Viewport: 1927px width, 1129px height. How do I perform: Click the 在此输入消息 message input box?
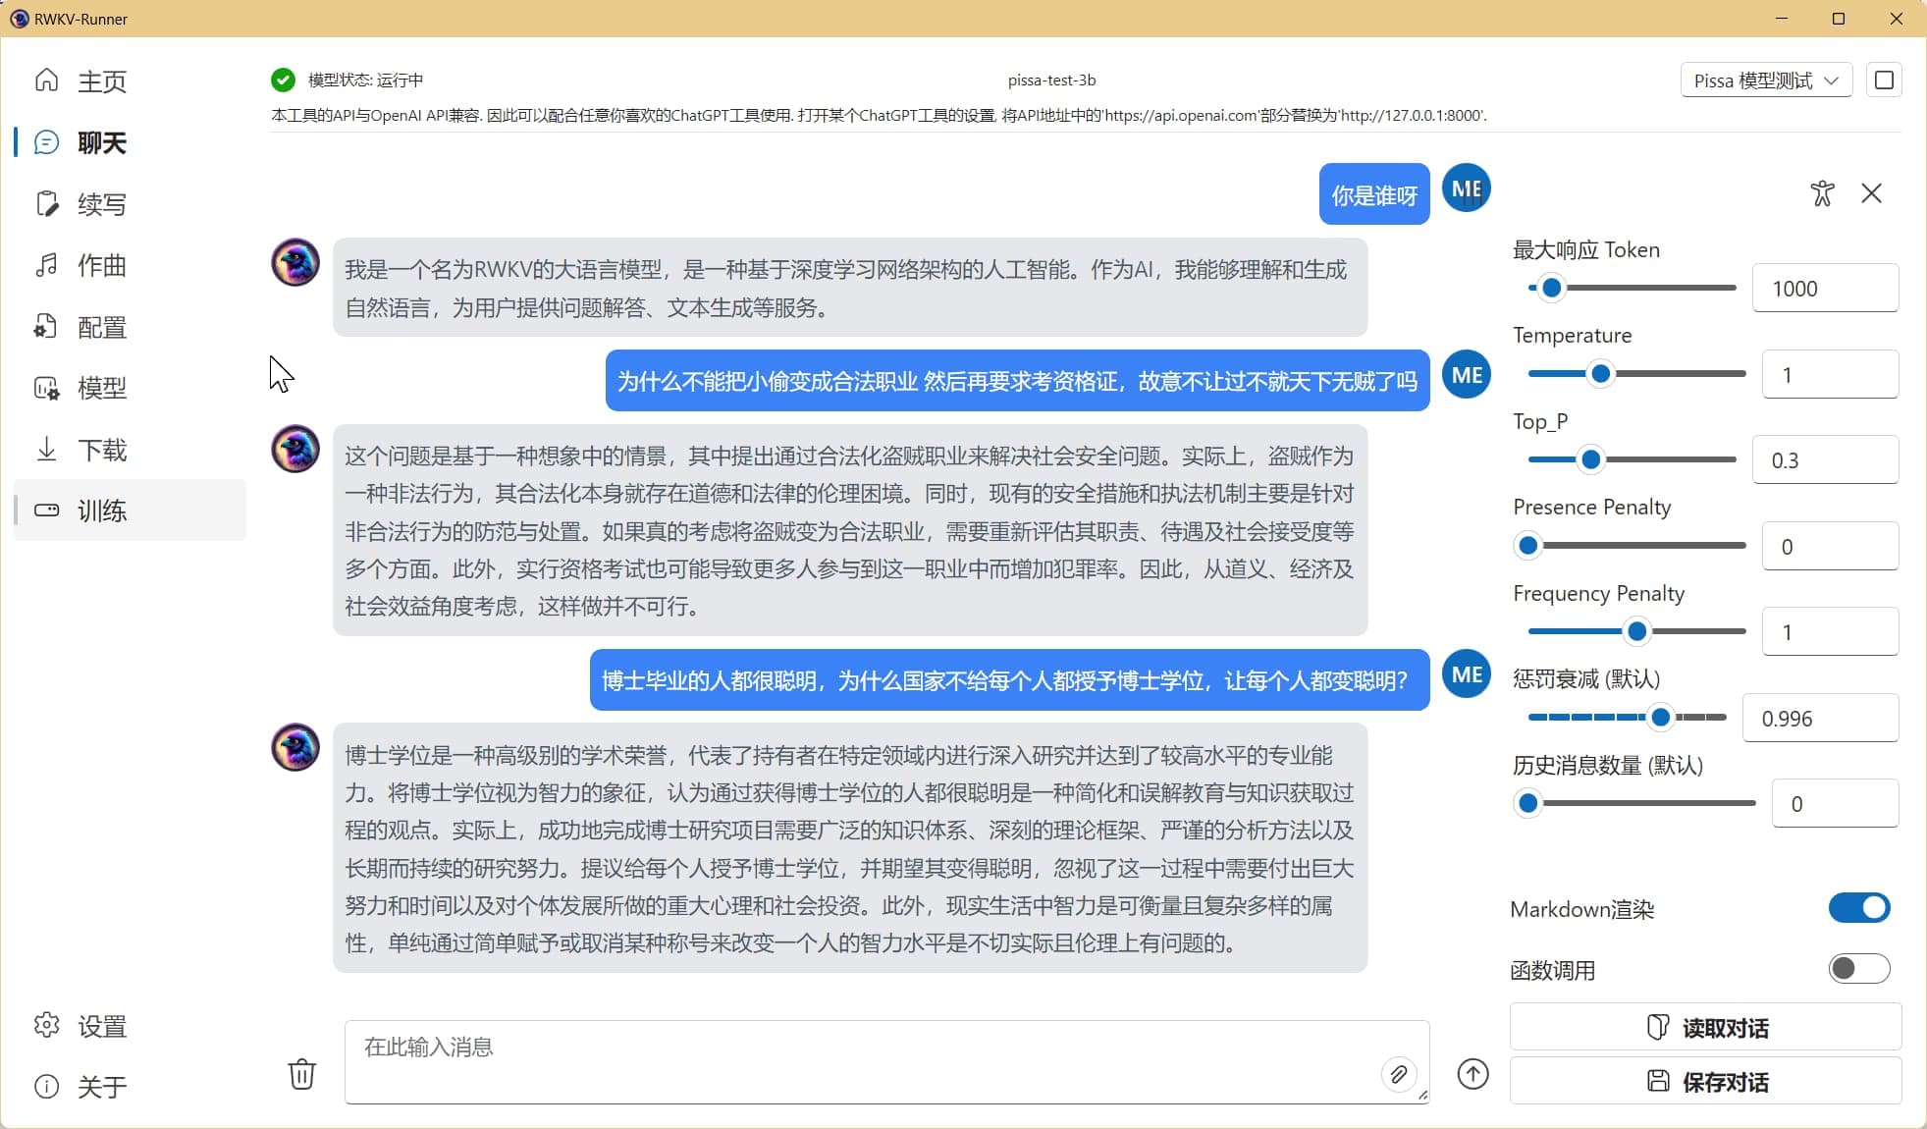(x=864, y=1060)
